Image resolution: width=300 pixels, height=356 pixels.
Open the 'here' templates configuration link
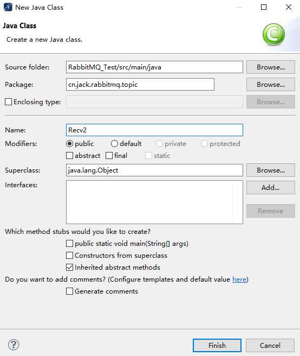click(239, 279)
